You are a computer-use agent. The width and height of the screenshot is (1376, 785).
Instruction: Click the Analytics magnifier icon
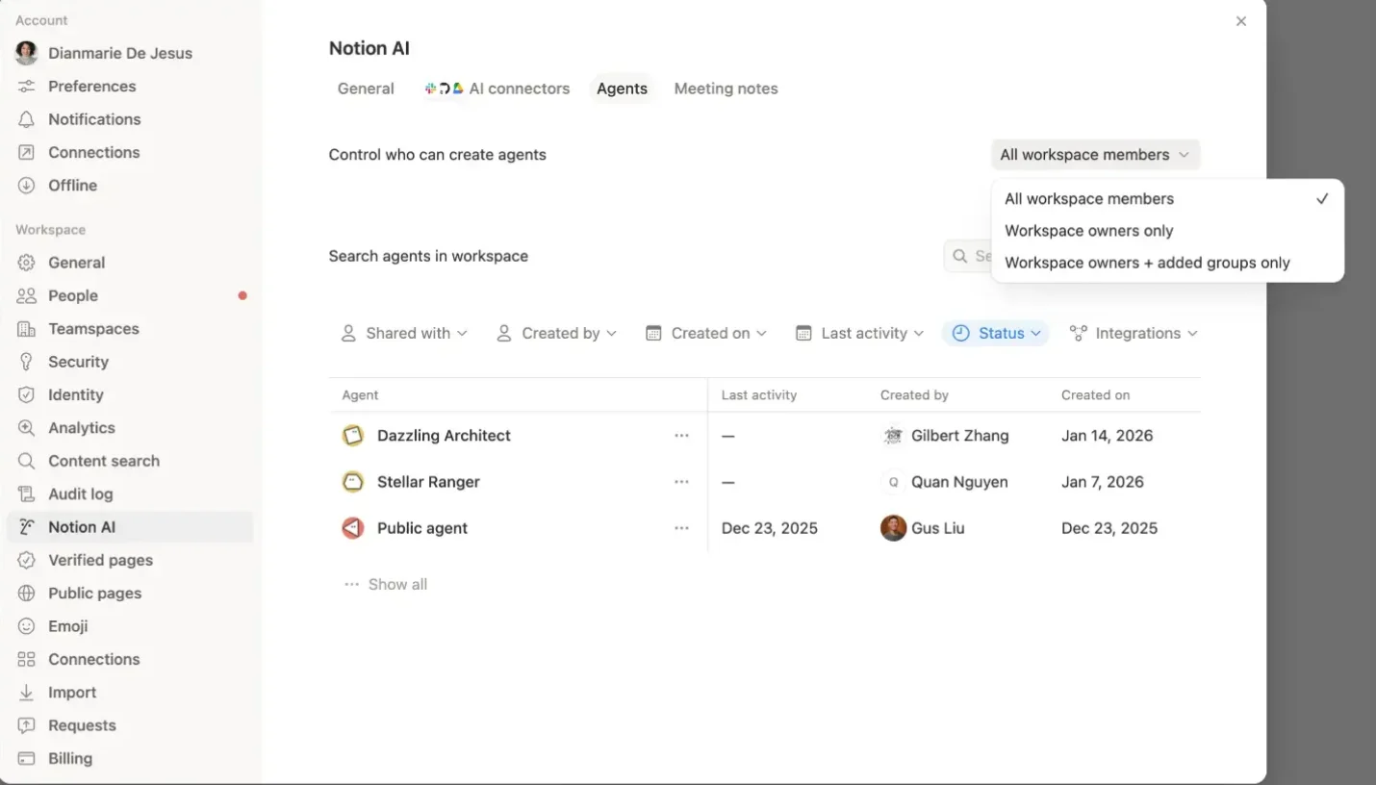click(x=27, y=428)
